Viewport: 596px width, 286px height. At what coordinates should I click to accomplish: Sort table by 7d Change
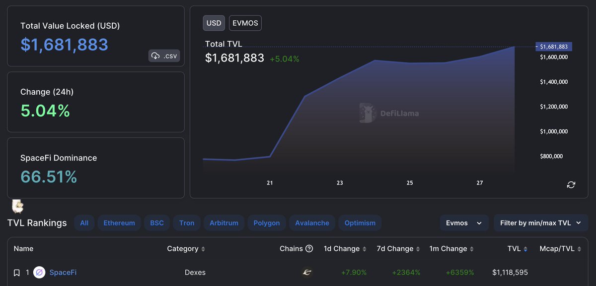click(x=398, y=249)
